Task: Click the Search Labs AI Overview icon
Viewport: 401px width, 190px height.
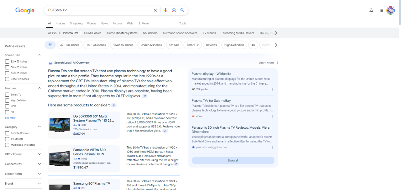Action: [50, 63]
